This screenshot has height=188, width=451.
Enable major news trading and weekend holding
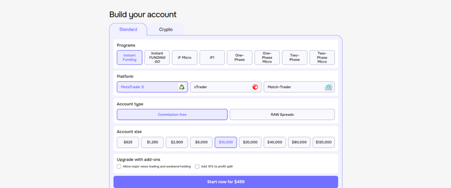[x=119, y=166]
